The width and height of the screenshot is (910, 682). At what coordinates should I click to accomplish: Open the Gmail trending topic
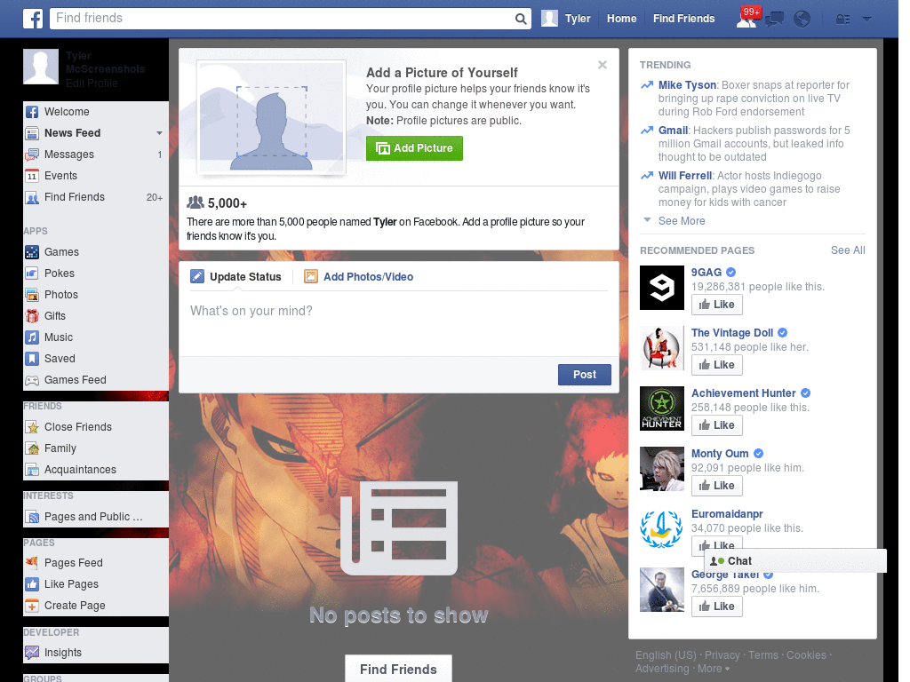(x=674, y=131)
